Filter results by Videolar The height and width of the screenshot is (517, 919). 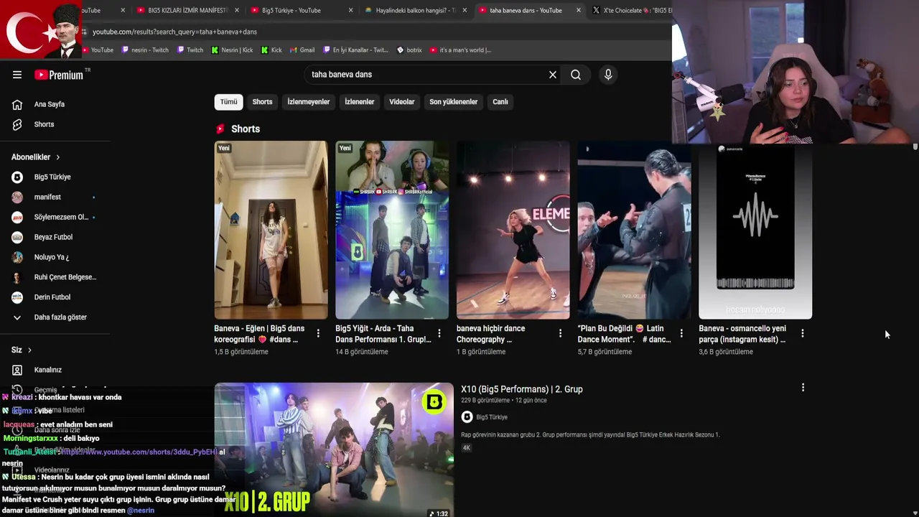402,102
